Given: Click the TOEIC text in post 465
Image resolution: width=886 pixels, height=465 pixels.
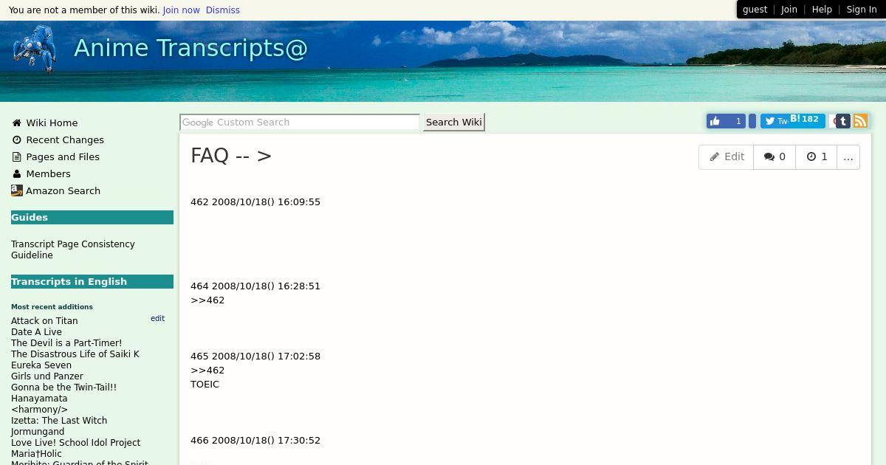Looking at the screenshot, I should [205, 385].
